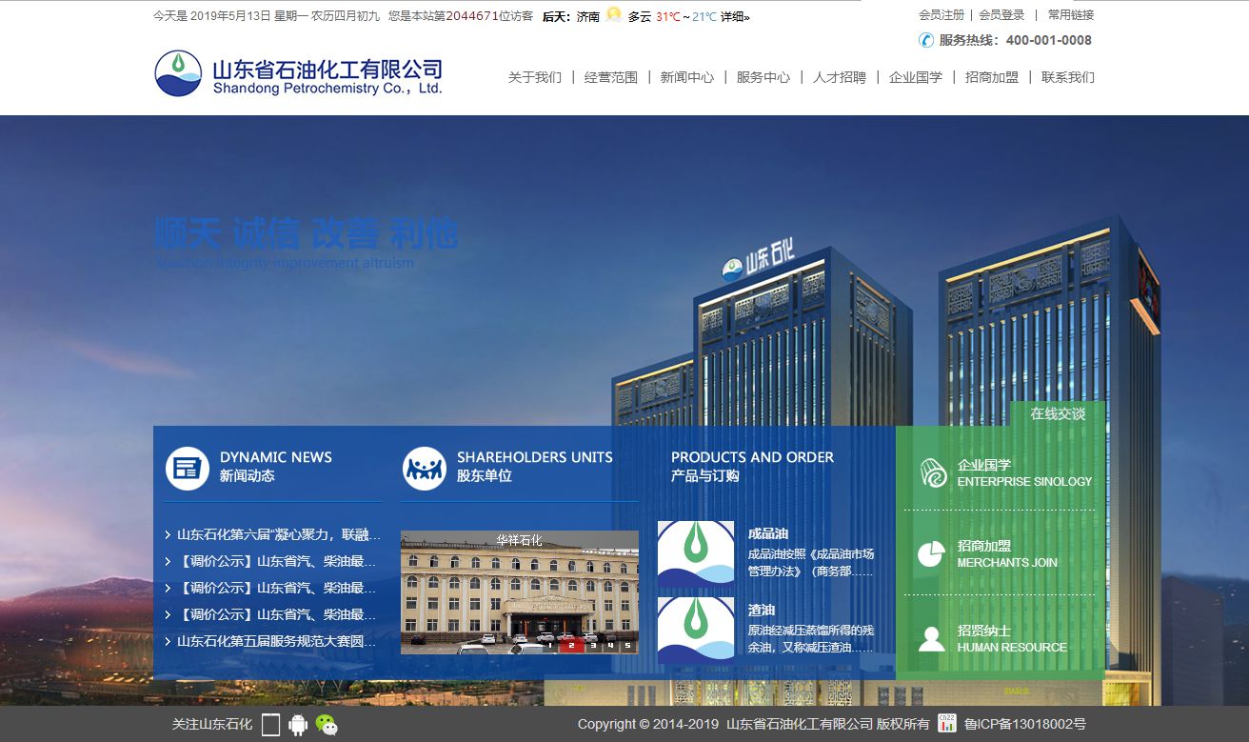Viewport: 1249px width, 742px height.
Task: Open 经营范围 menu
Action: click(611, 77)
